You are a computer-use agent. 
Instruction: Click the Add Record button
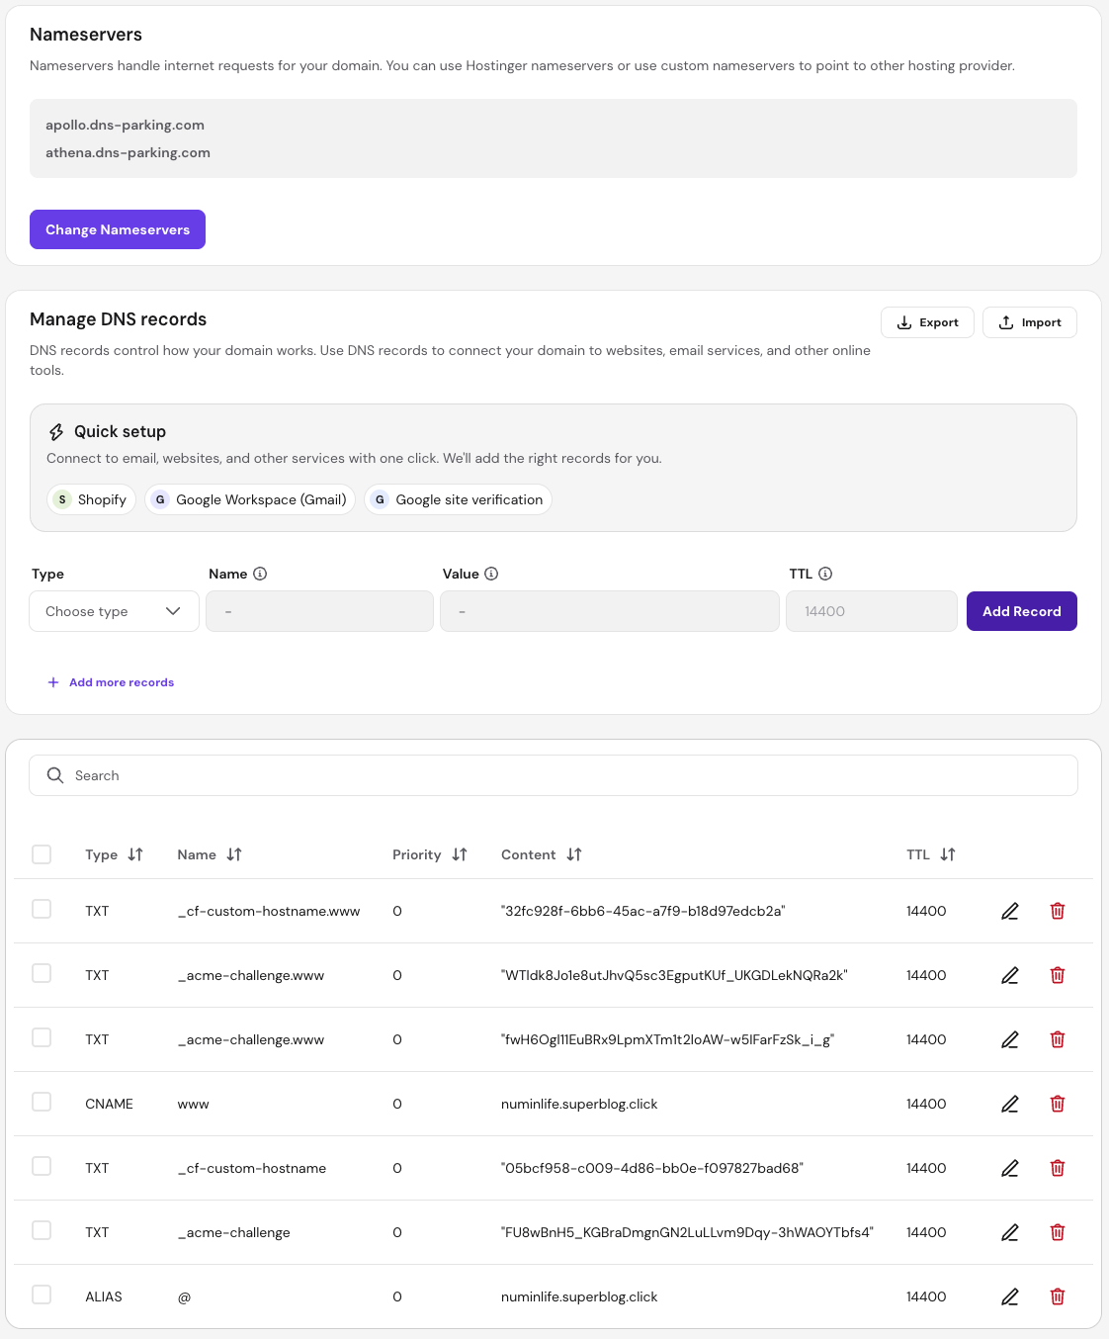tap(1022, 611)
